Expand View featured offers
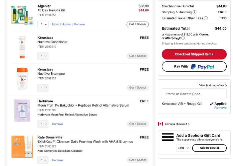This screenshot has width=233, height=166. tap(213, 85)
